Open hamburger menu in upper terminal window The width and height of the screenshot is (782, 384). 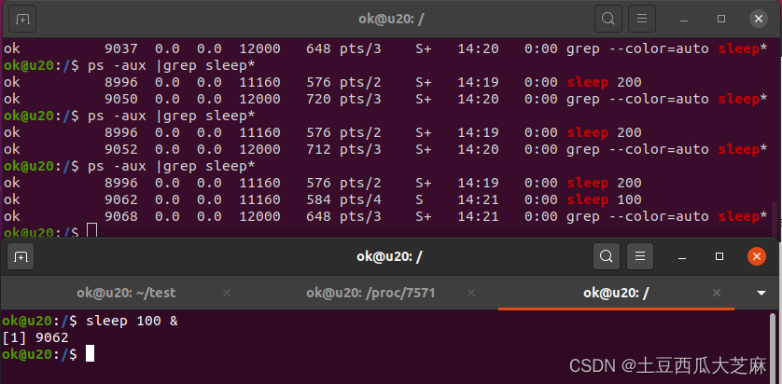tap(642, 19)
